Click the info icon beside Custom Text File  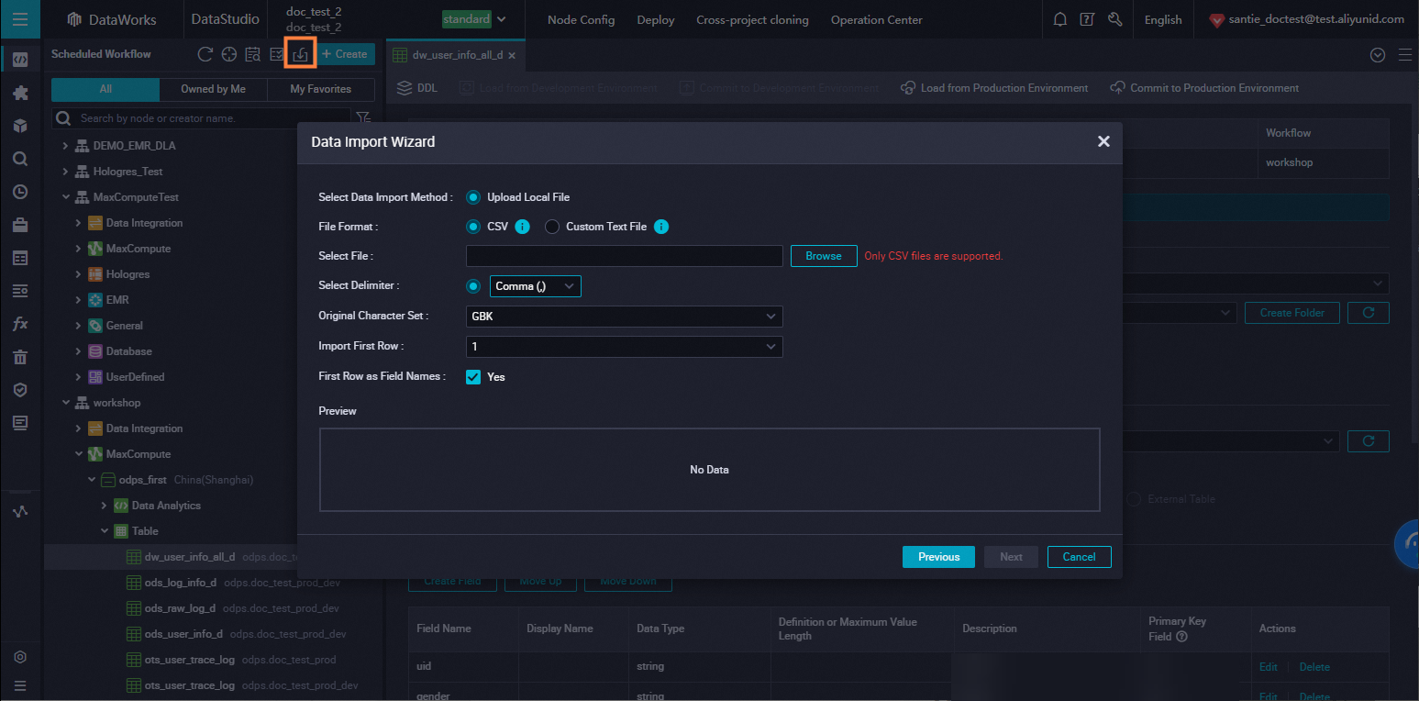[x=660, y=227]
